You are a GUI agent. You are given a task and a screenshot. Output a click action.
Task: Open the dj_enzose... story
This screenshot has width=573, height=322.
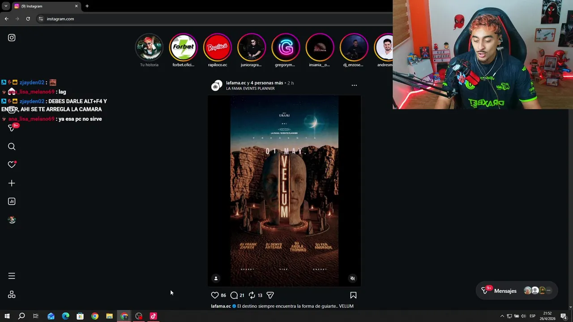353,50
